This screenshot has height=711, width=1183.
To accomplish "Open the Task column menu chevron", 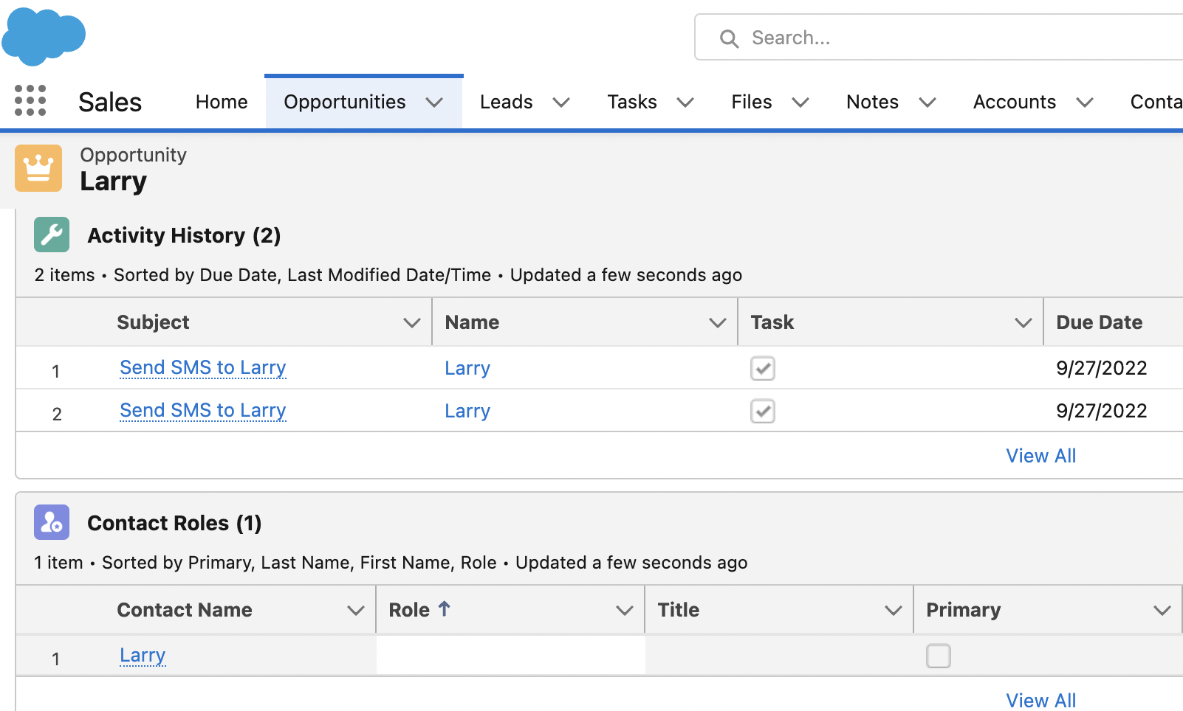I will coord(1023,322).
